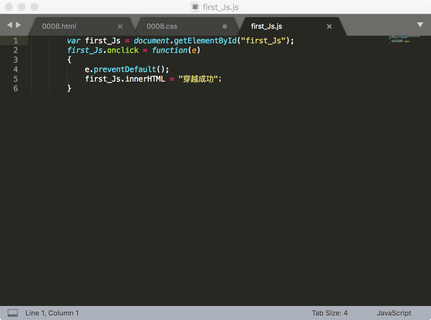The image size is (431, 320).
Task: Click the string "穿越成功" on line 5
Action: pyautogui.click(x=198, y=79)
